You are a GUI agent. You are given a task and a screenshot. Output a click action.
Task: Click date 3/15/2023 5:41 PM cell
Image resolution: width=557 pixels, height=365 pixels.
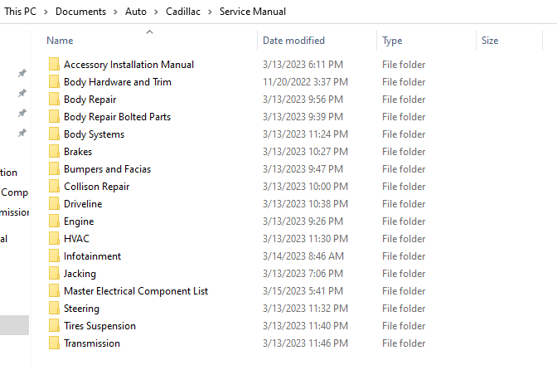(x=303, y=290)
